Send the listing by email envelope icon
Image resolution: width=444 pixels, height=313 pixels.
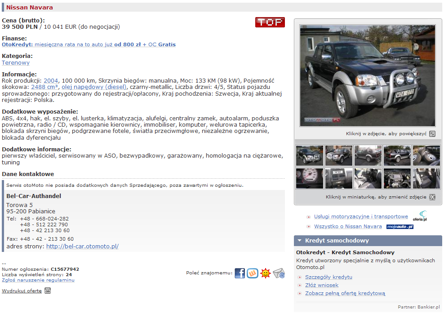279,273
